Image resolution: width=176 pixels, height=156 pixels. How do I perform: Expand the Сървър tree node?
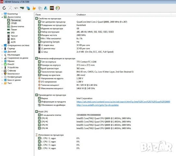click(x=2, y=49)
